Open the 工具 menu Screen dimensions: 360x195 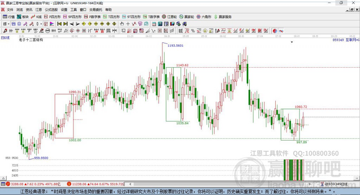(x=73, y=10)
